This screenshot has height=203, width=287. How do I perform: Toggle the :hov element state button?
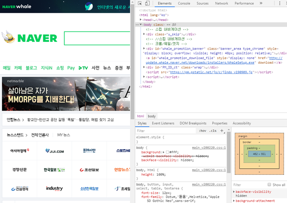click(202, 131)
